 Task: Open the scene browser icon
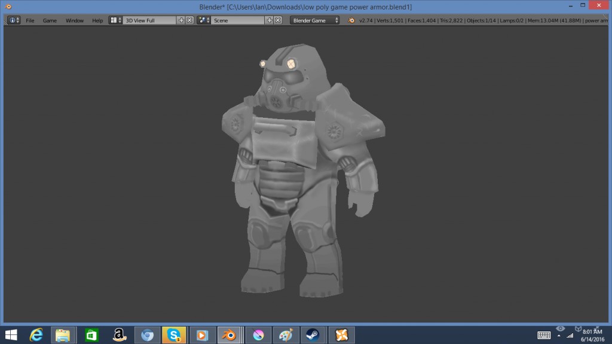204,20
